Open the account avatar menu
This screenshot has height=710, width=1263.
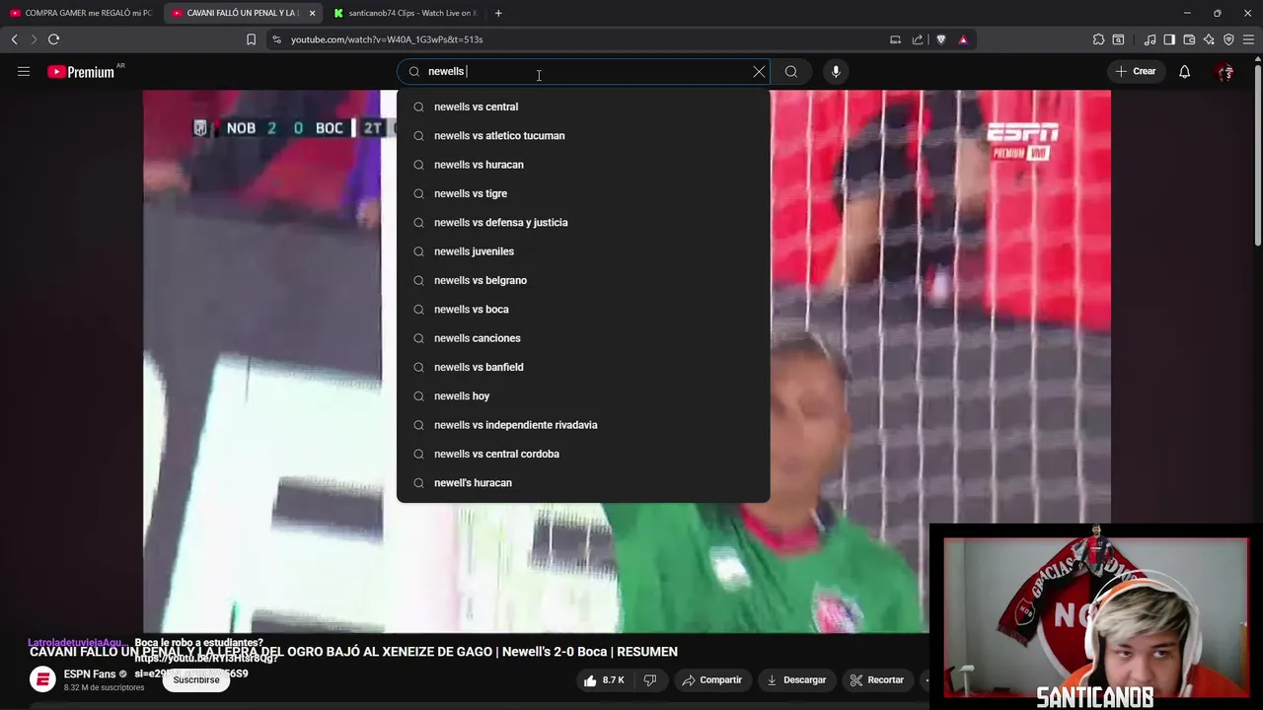click(1226, 71)
